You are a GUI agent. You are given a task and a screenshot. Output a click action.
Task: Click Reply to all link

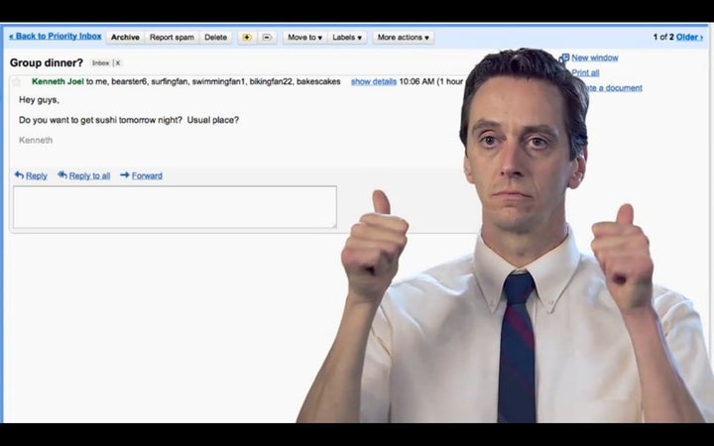pos(89,175)
